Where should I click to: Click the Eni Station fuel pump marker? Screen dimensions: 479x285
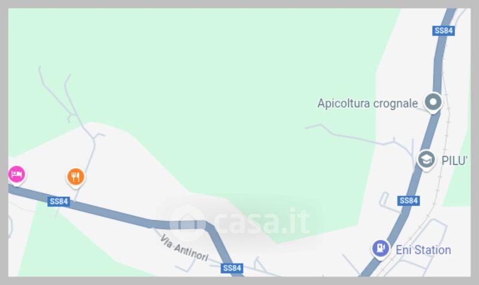[380, 248]
